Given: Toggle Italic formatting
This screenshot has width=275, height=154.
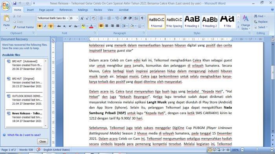Looking at the screenshot, I should (x=45, y=26).
